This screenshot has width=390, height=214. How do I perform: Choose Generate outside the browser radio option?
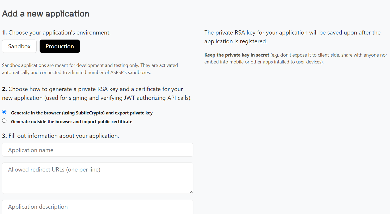coord(4,121)
